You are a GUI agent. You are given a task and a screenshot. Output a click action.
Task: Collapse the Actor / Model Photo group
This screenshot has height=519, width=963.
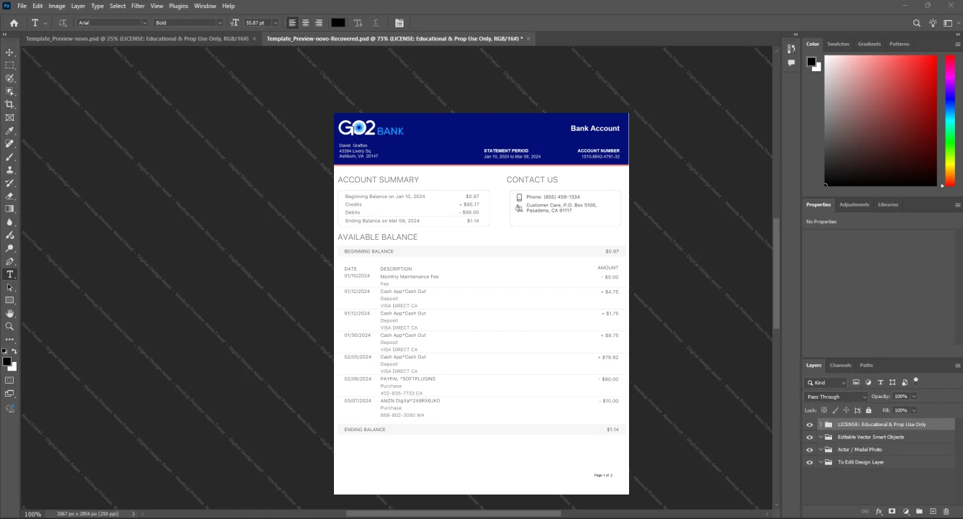pyautogui.click(x=820, y=450)
